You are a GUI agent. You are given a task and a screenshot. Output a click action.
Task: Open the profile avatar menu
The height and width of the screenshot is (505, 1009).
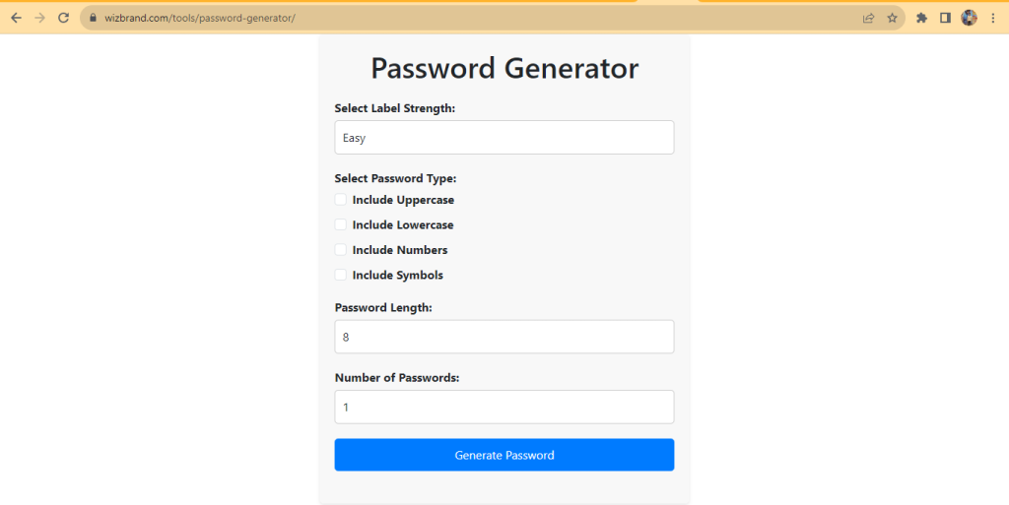[969, 18]
